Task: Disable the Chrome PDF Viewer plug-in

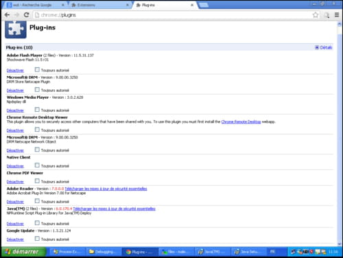Action: [x=15, y=182]
